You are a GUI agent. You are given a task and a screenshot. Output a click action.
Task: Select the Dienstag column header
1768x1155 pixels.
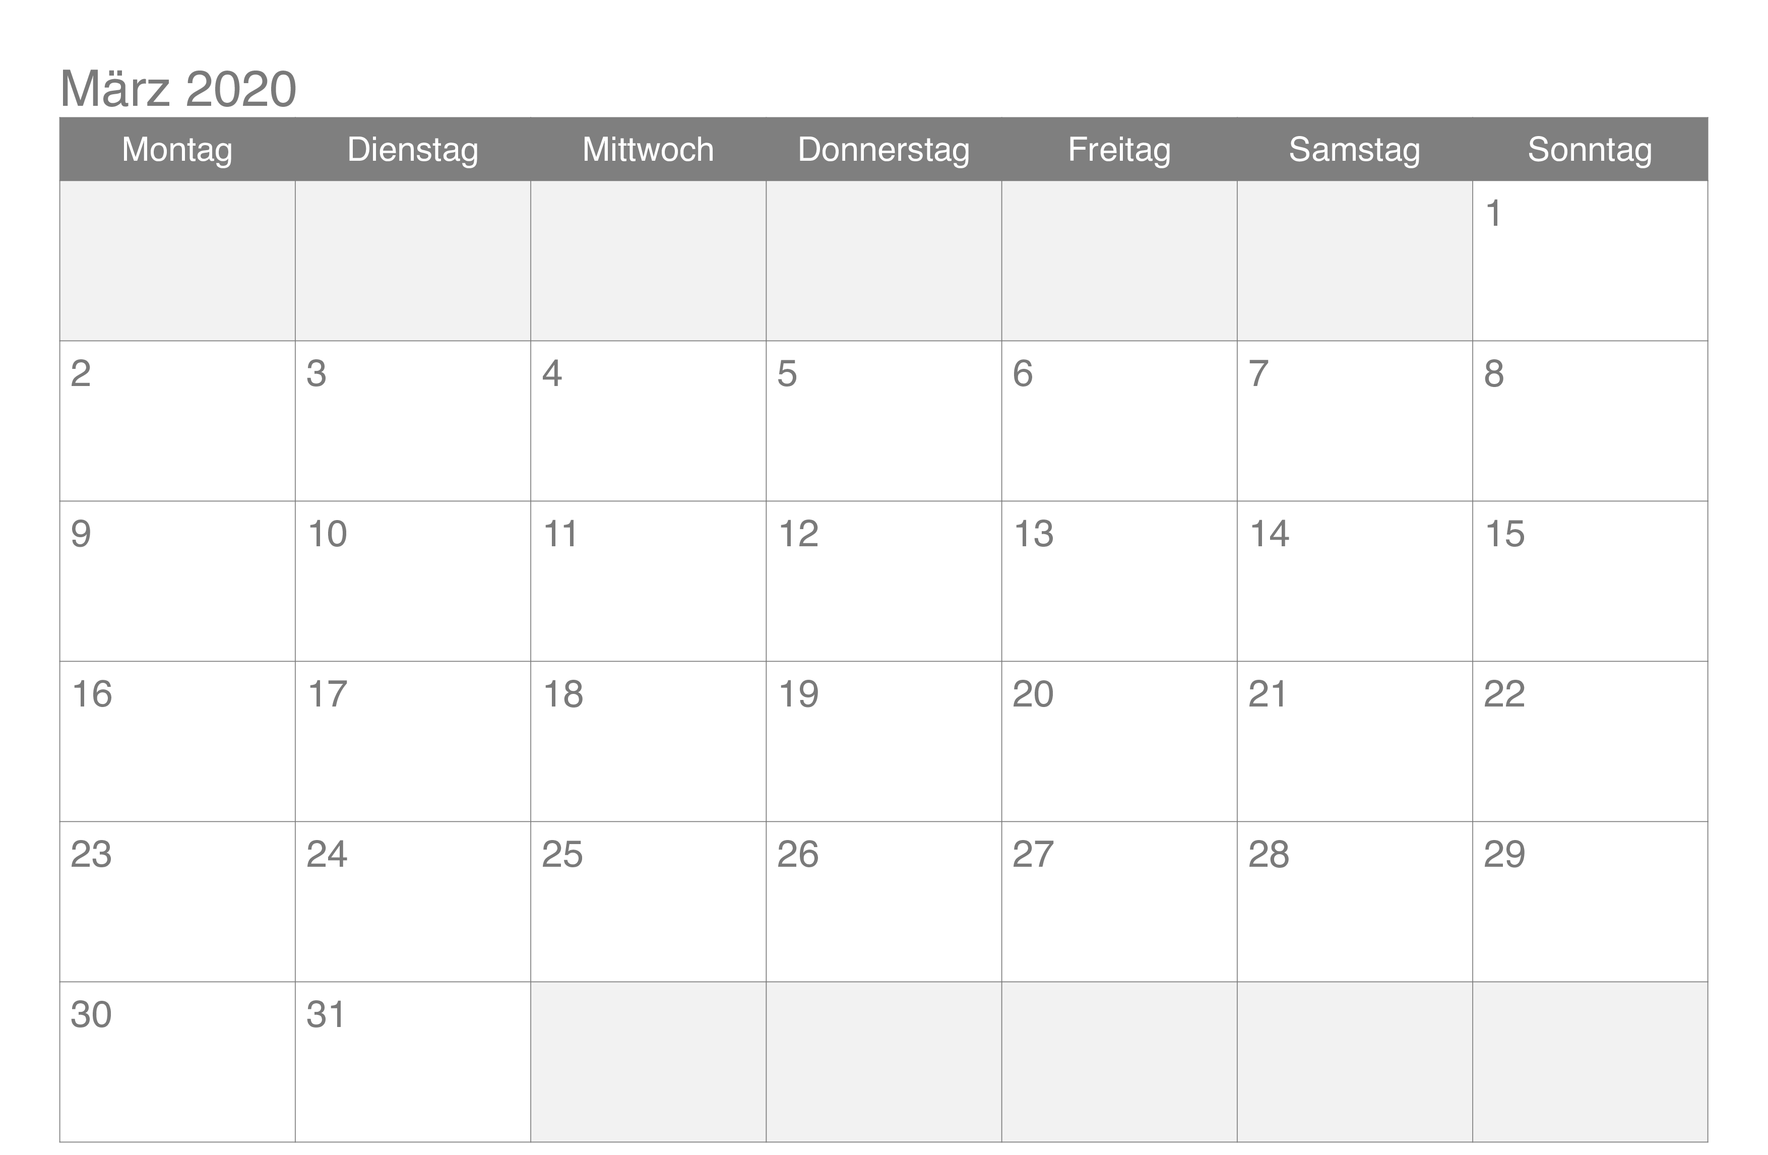click(x=413, y=149)
